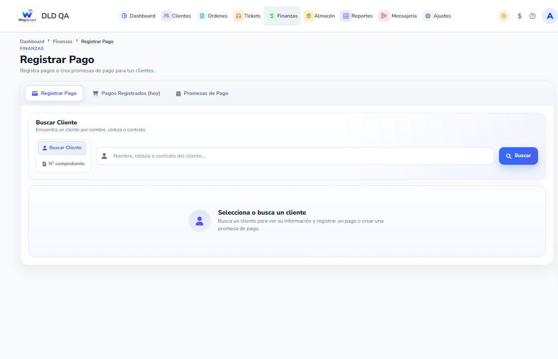558x359 pixels.
Task: Click the DLD QA company name
Action: [x=55, y=16]
